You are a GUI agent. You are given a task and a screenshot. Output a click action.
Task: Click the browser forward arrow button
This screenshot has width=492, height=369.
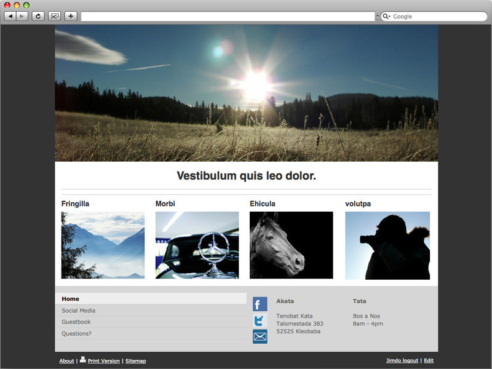click(22, 17)
